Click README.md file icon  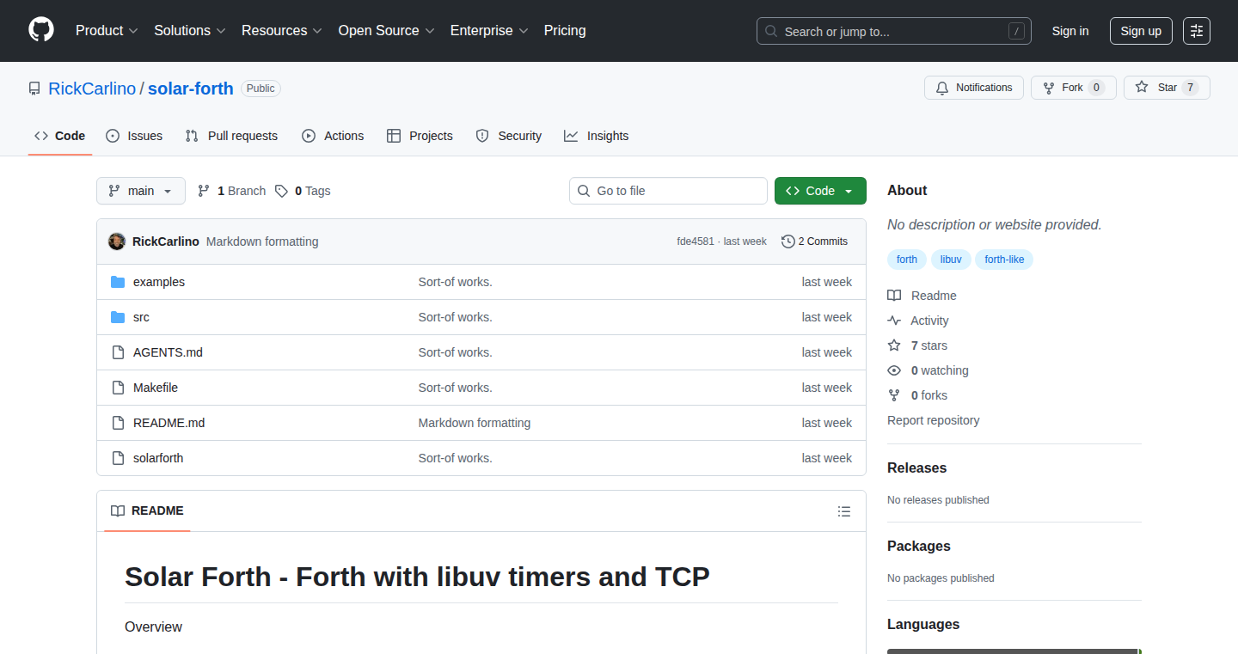[118, 423]
